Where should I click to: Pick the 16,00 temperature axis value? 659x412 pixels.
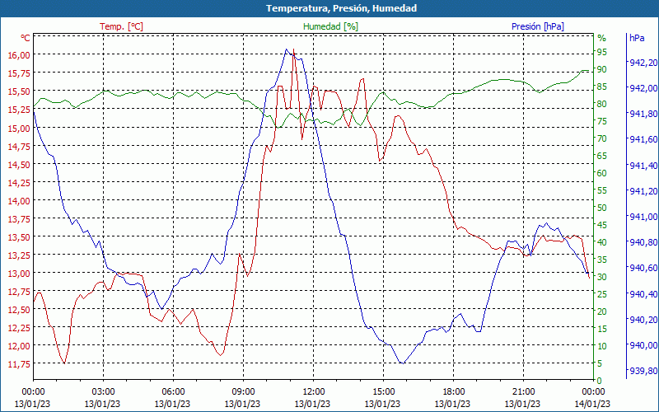click(19, 55)
